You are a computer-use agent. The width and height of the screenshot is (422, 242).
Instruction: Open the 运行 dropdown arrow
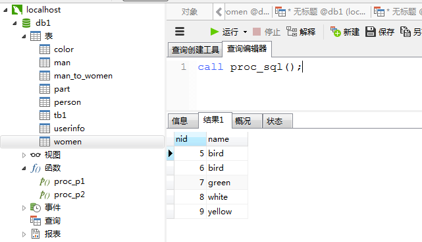245,32
